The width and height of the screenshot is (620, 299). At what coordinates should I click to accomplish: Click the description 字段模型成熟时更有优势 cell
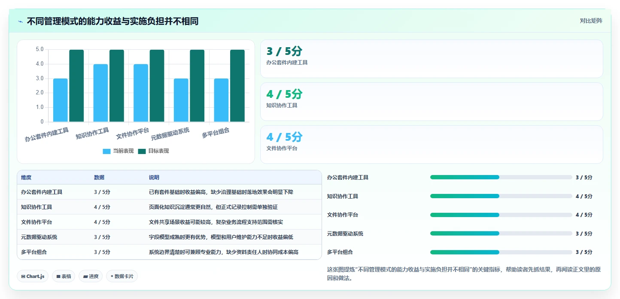pyautogui.click(x=221, y=237)
